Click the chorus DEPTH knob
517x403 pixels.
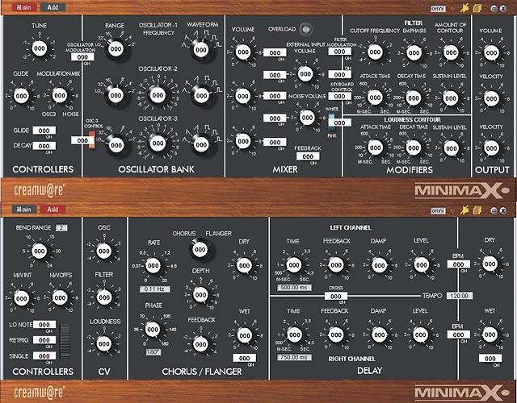[200, 295]
